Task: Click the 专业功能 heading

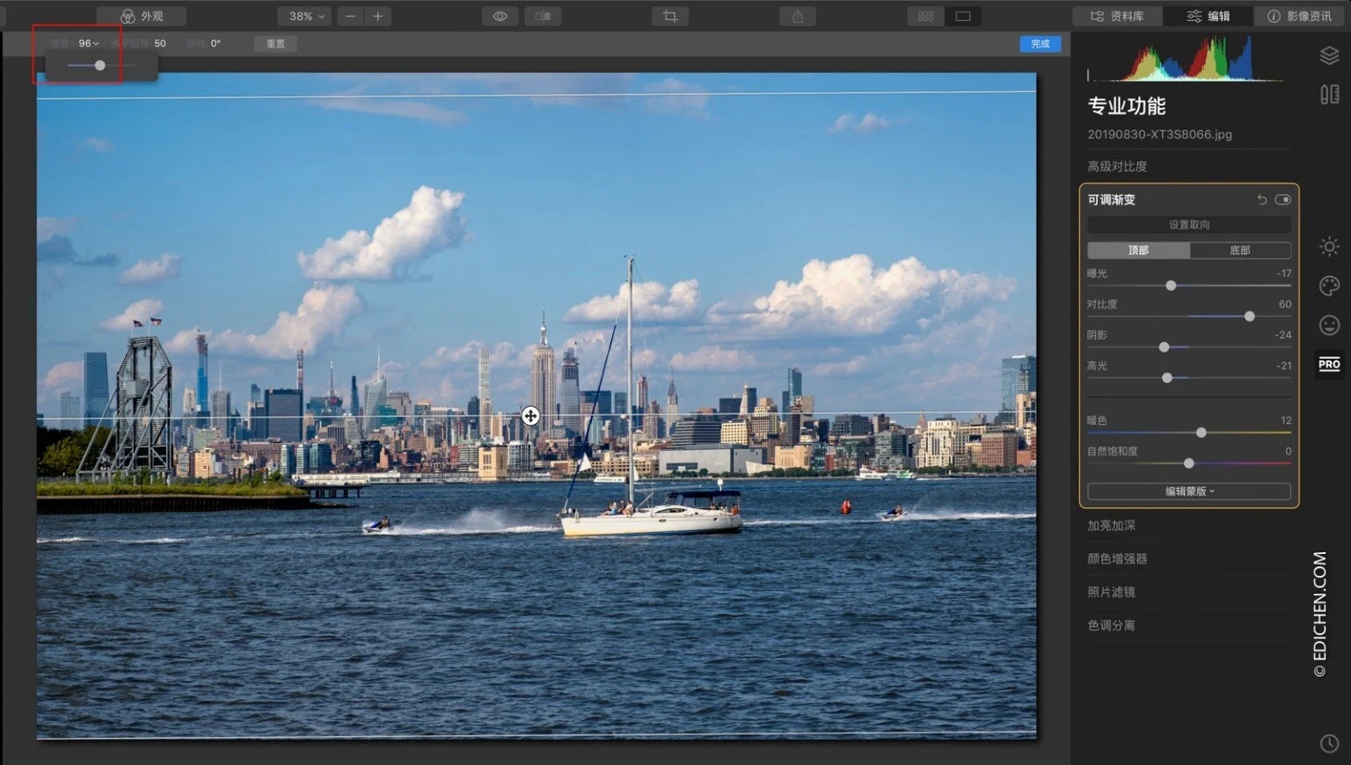Action: coord(1127,106)
